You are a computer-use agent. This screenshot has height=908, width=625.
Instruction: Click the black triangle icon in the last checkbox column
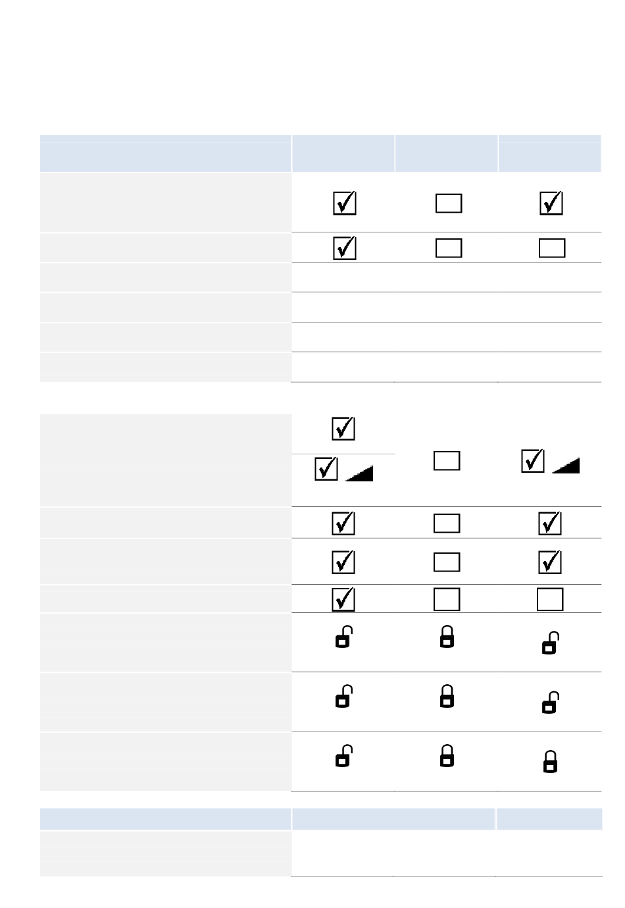pyautogui.click(x=566, y=466)
